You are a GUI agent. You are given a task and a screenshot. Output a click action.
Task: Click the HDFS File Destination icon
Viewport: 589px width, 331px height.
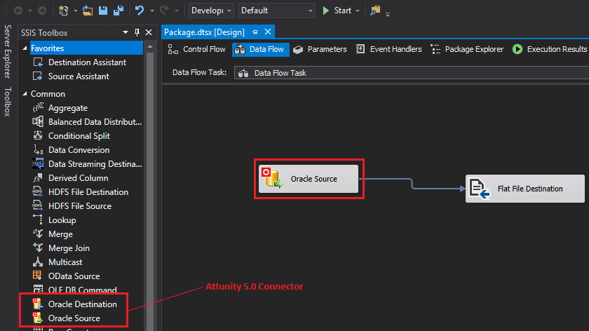(38, 192)
